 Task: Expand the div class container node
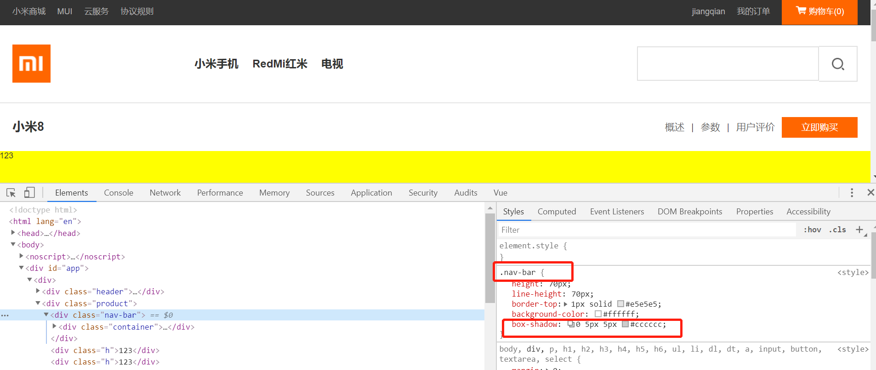54,326
